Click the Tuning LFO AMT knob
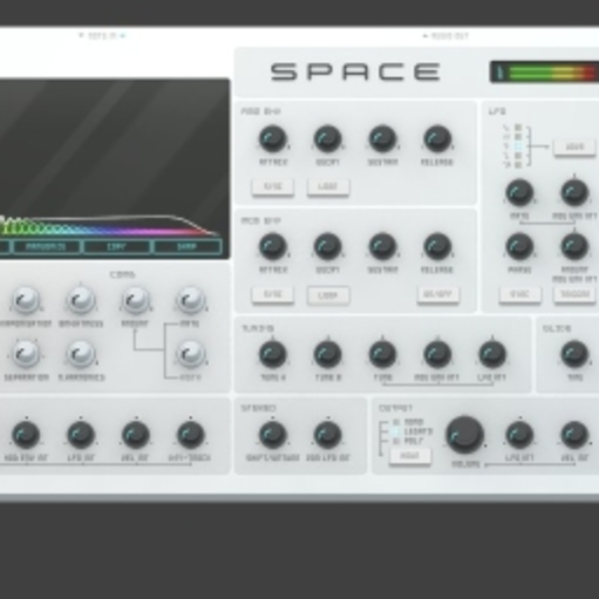The height and width of the screenshot is (599, 599). (492, 354)
